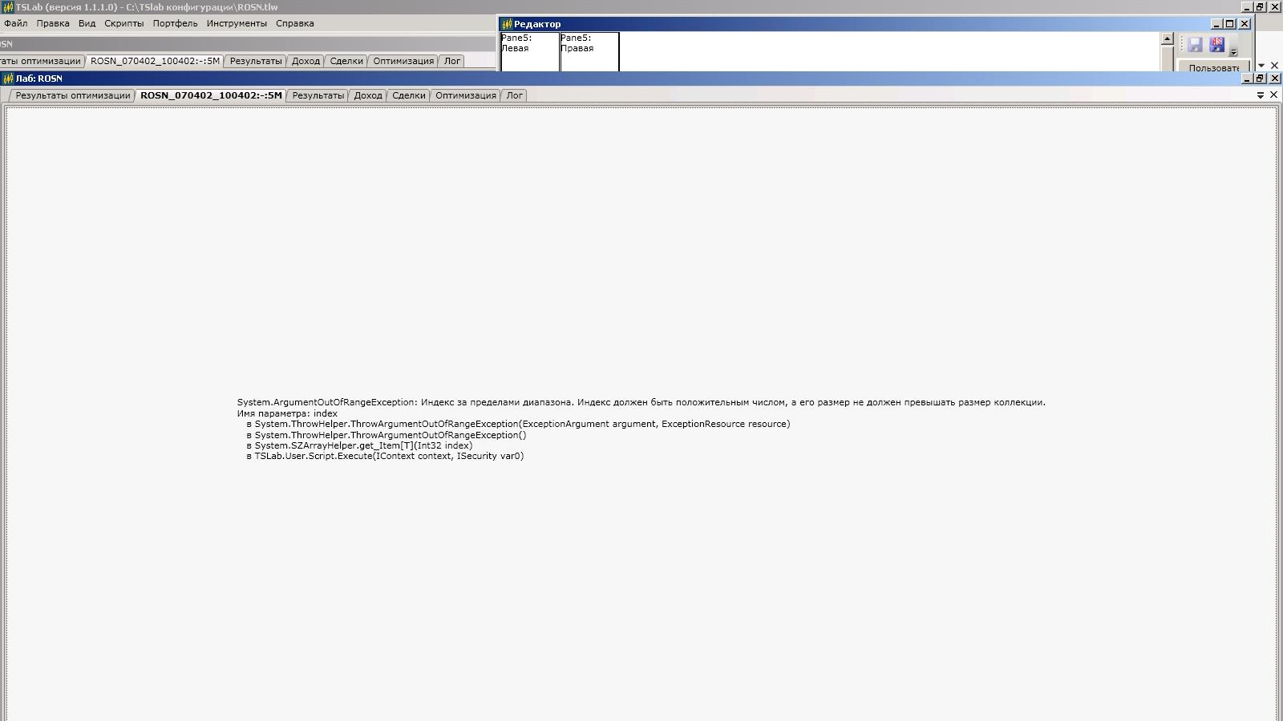This screenshot has width=1283, height=721.
Task: Click the 'Имя параметра: index' line
Action: [287, 413]
